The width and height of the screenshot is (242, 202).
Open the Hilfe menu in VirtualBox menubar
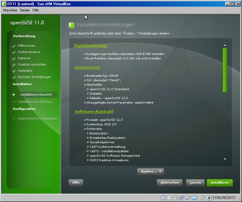pos(35,10)
